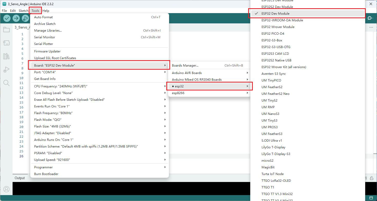Start debugging with the toolbar debug icon
The image size is (377, 201).
(x=25, y=18)
